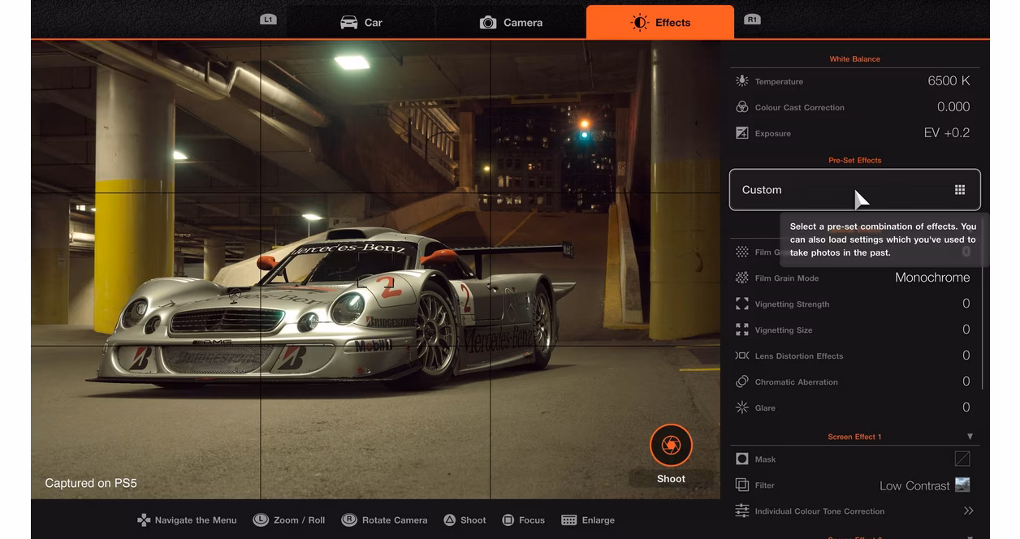This screenshot has height=539, width=1020.
Task: Click the Enlarge touchpad icon
Action: [569, 520]
